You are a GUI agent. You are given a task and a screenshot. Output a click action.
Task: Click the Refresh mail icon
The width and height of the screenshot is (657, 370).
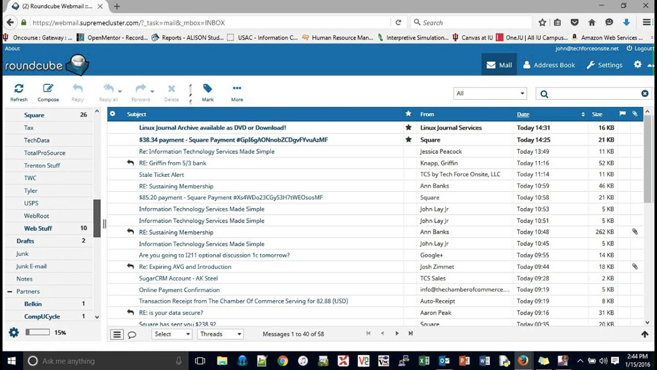[x=19, y=91]
